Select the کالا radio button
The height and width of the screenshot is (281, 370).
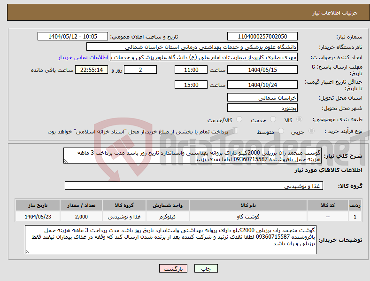click(299, 119)
